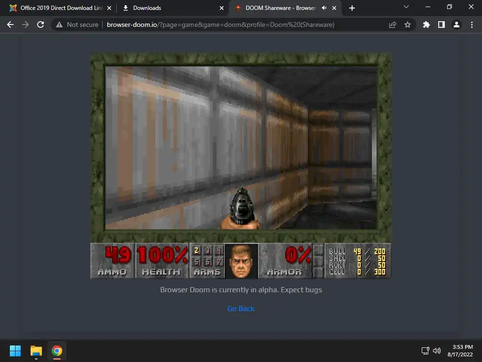Close the DOOM Shareware tab

334,8
